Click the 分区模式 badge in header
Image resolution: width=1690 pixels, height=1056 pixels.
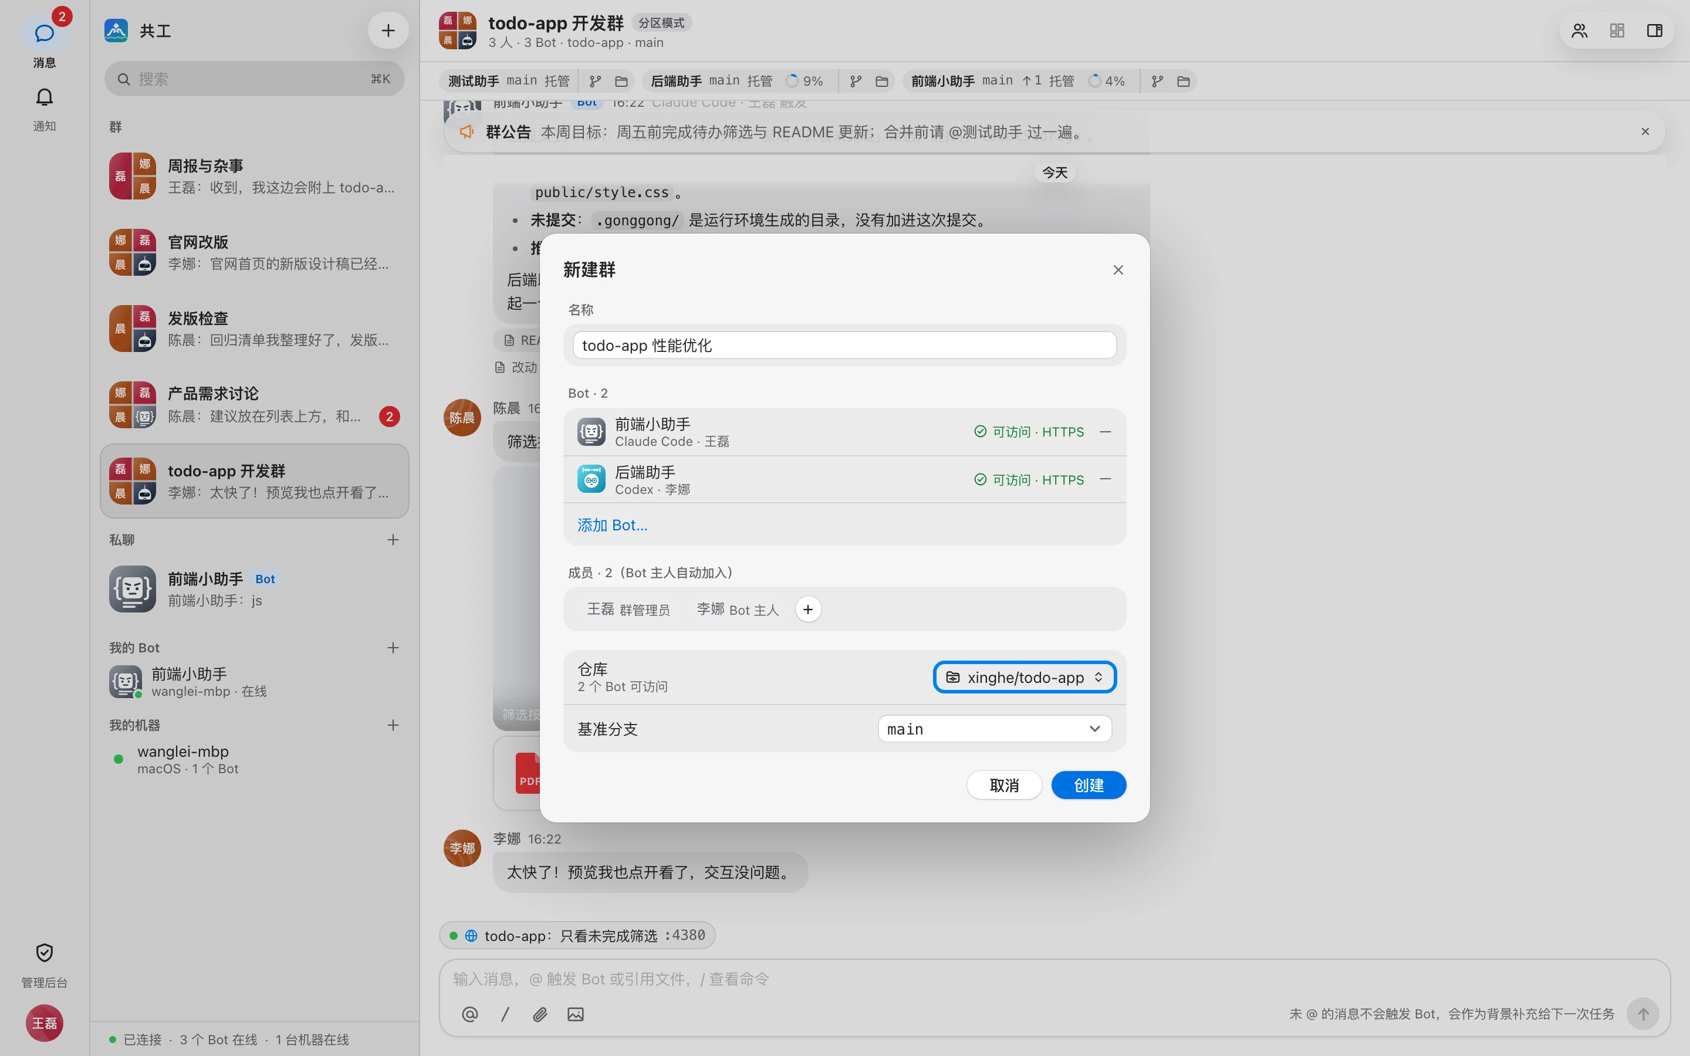[661, 23]
